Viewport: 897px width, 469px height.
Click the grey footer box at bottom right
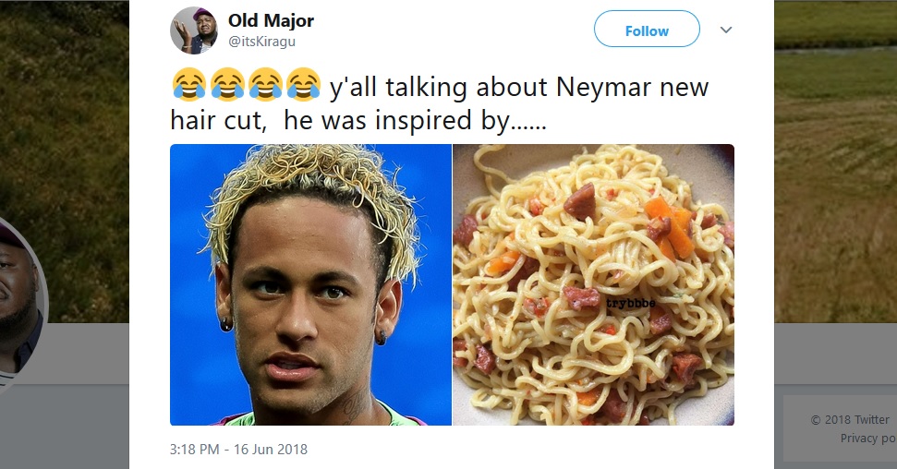[840, 428]
